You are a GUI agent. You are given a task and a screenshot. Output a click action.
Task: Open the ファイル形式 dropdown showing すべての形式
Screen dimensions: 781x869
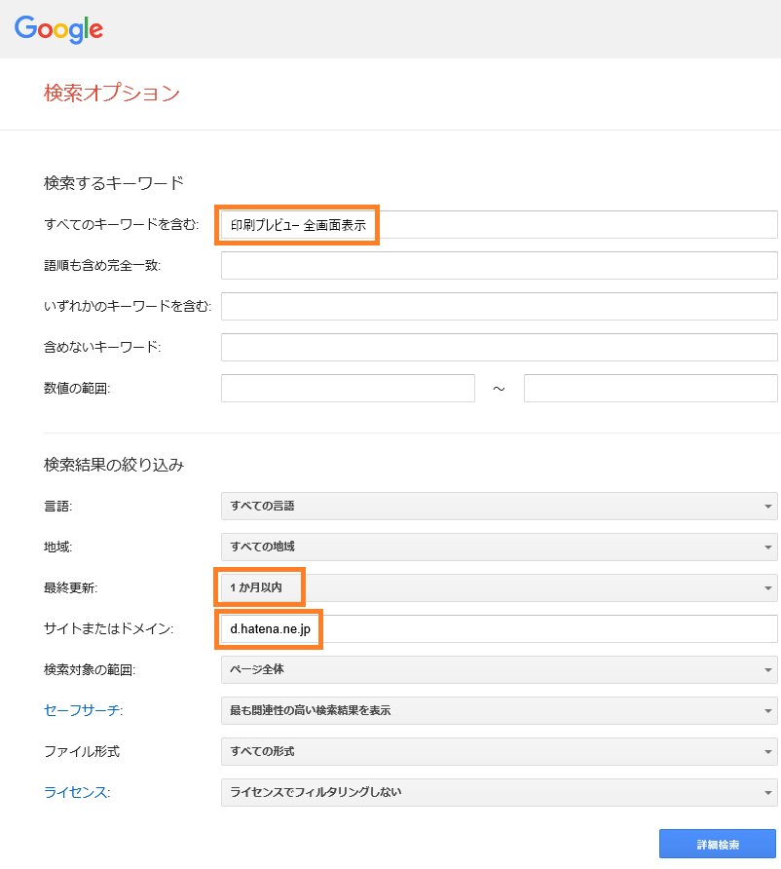pyautogui.click(x=499, y=751)
